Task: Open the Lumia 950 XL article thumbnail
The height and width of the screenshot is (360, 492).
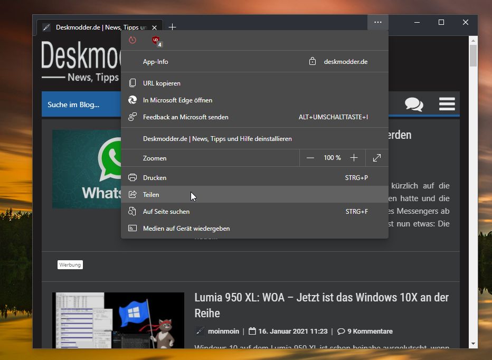Action: (x=118, y=320)
